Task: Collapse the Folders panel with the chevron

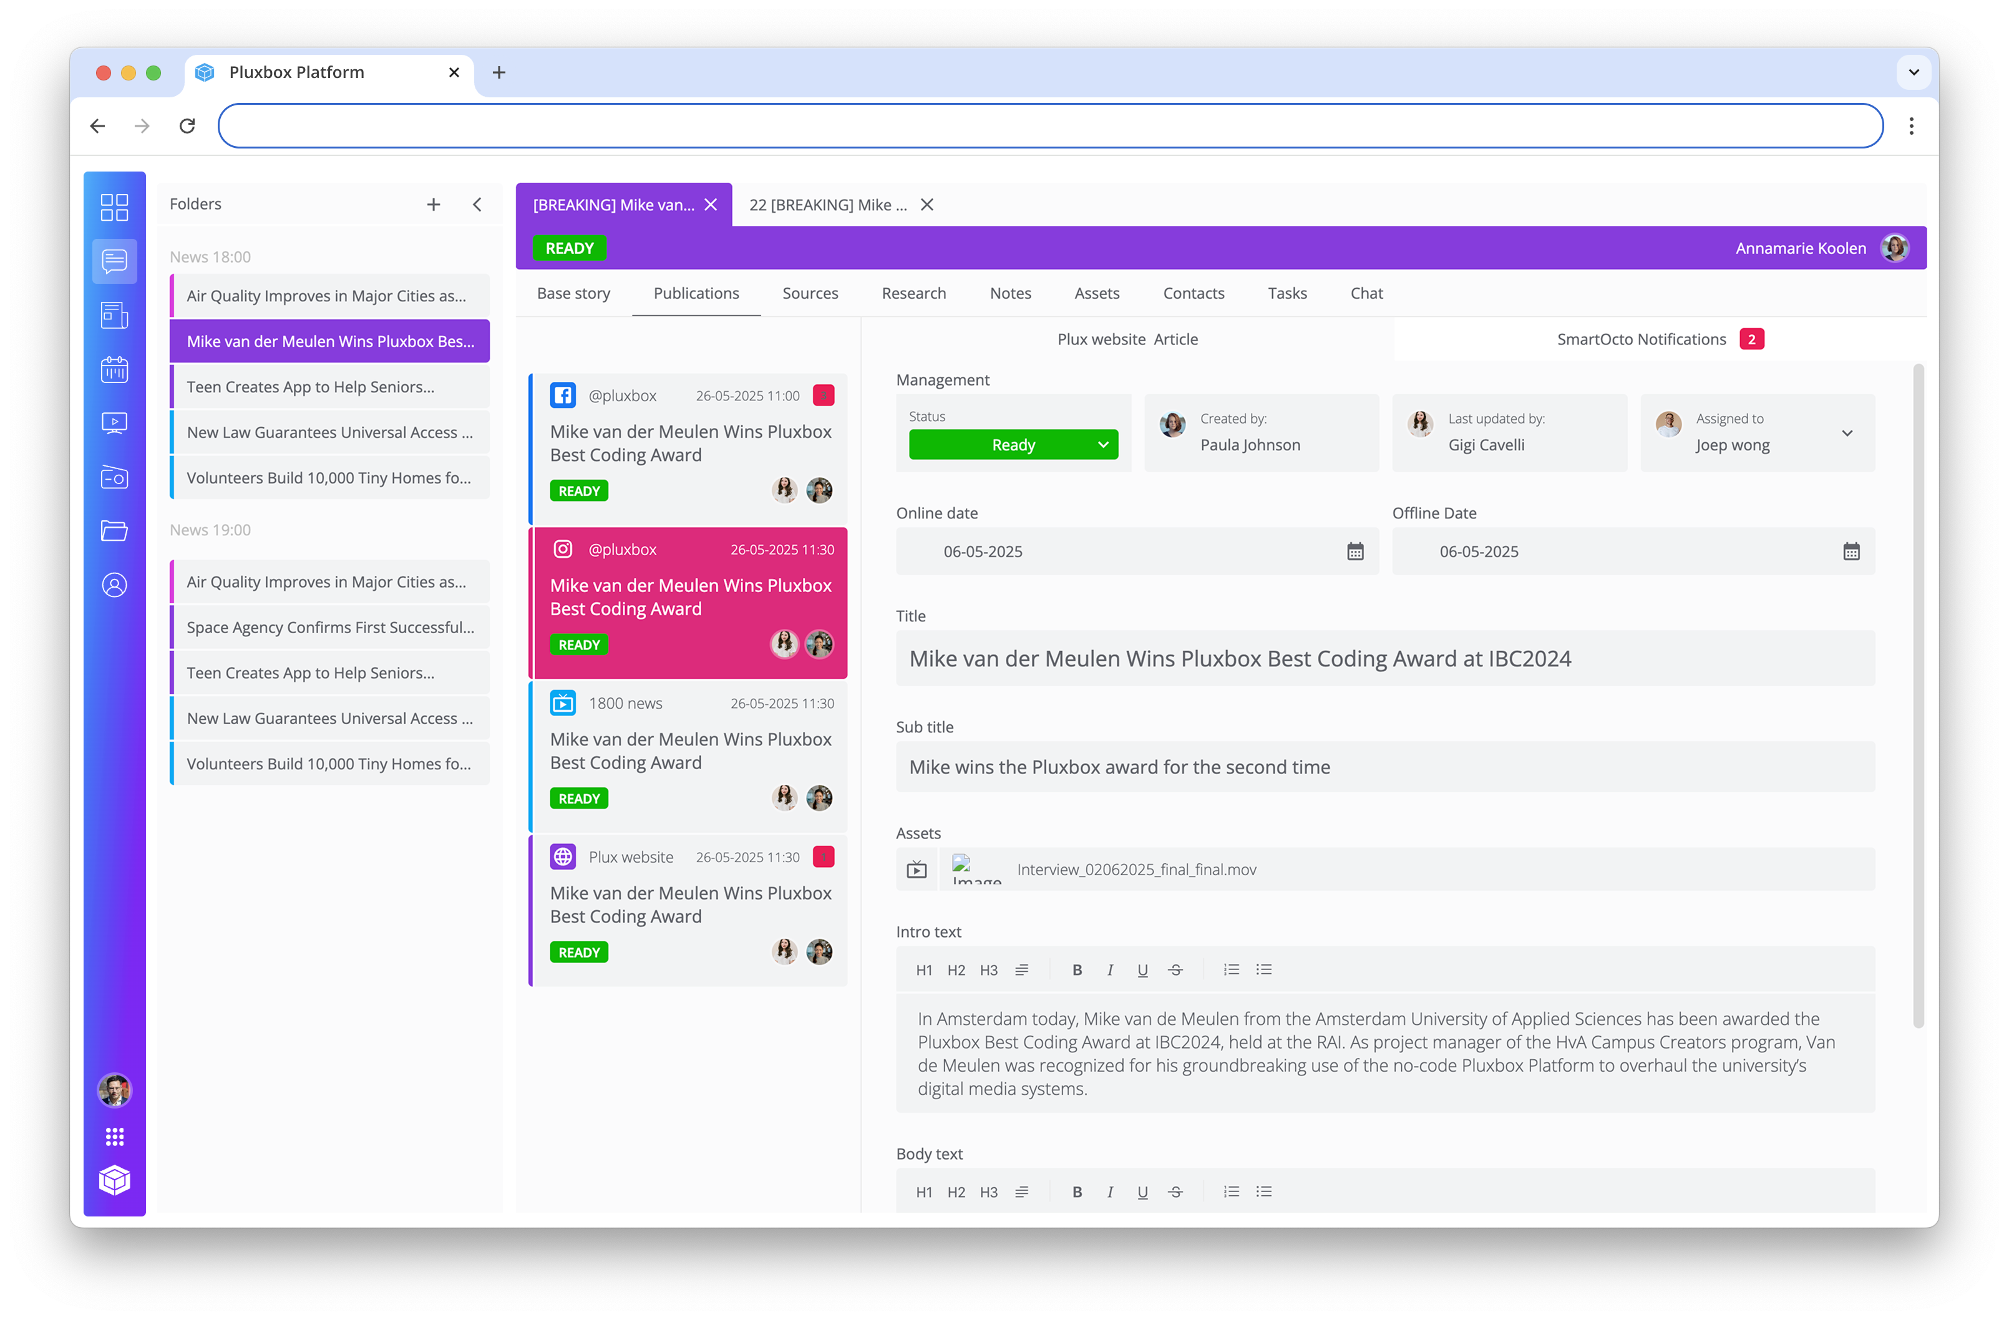Action: (477, 204)
